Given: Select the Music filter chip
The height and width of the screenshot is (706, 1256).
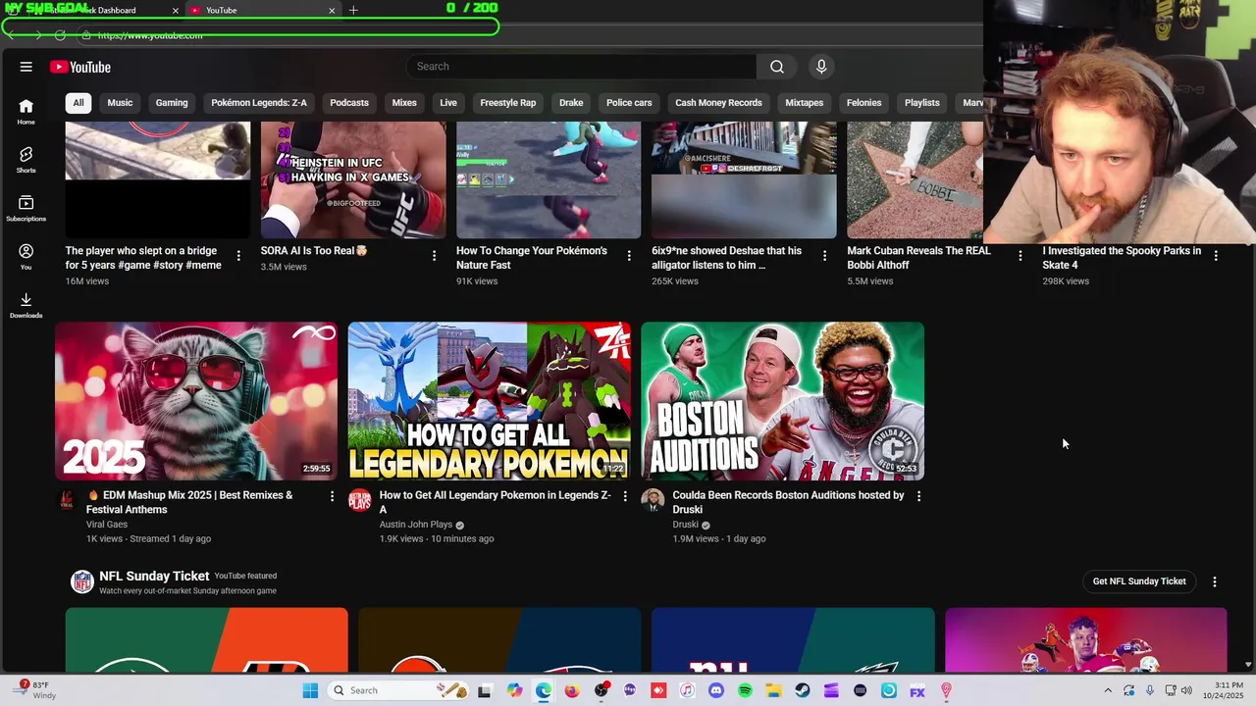Looking at the screenshot, I should click(120, 102).
